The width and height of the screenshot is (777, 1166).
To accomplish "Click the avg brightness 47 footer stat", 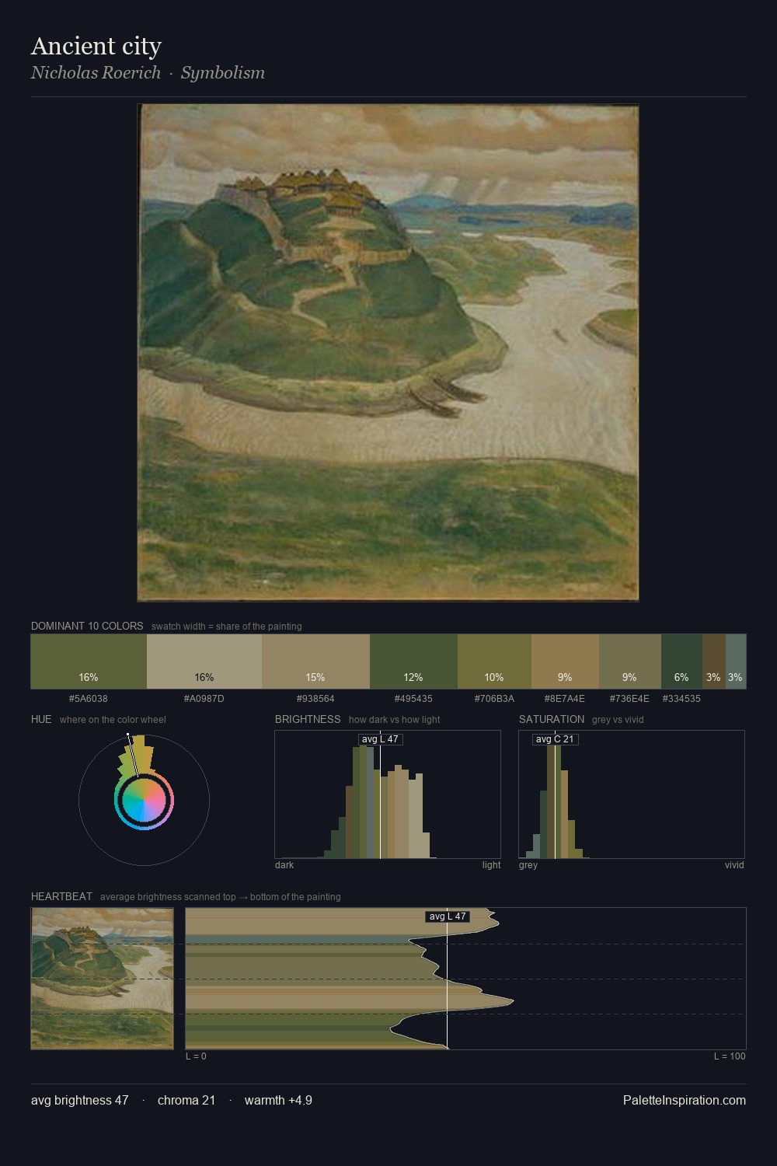I will [x=80, y=1100].
